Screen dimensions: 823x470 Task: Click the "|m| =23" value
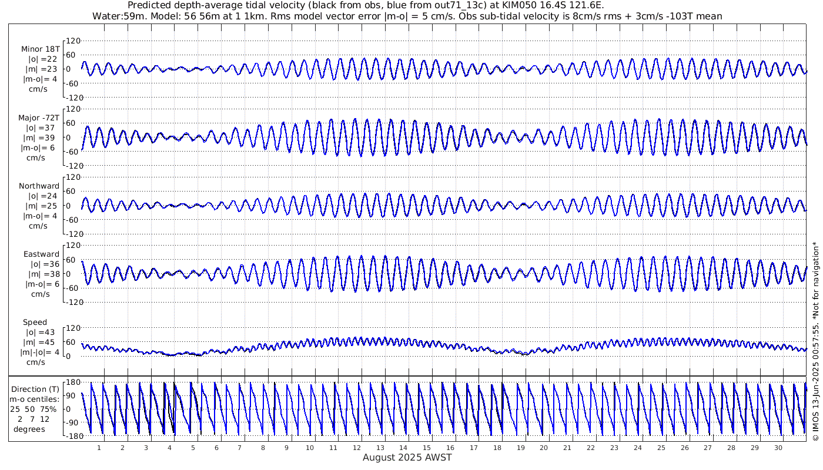tap(41, 69)
